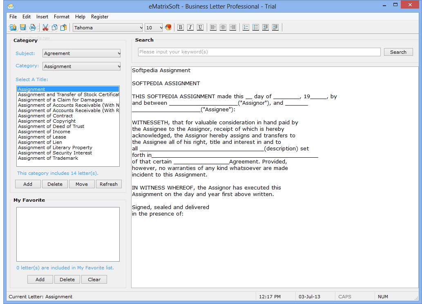Screen dimensions: 422x304
Task: Center align the text
Action: pos(223,27)
